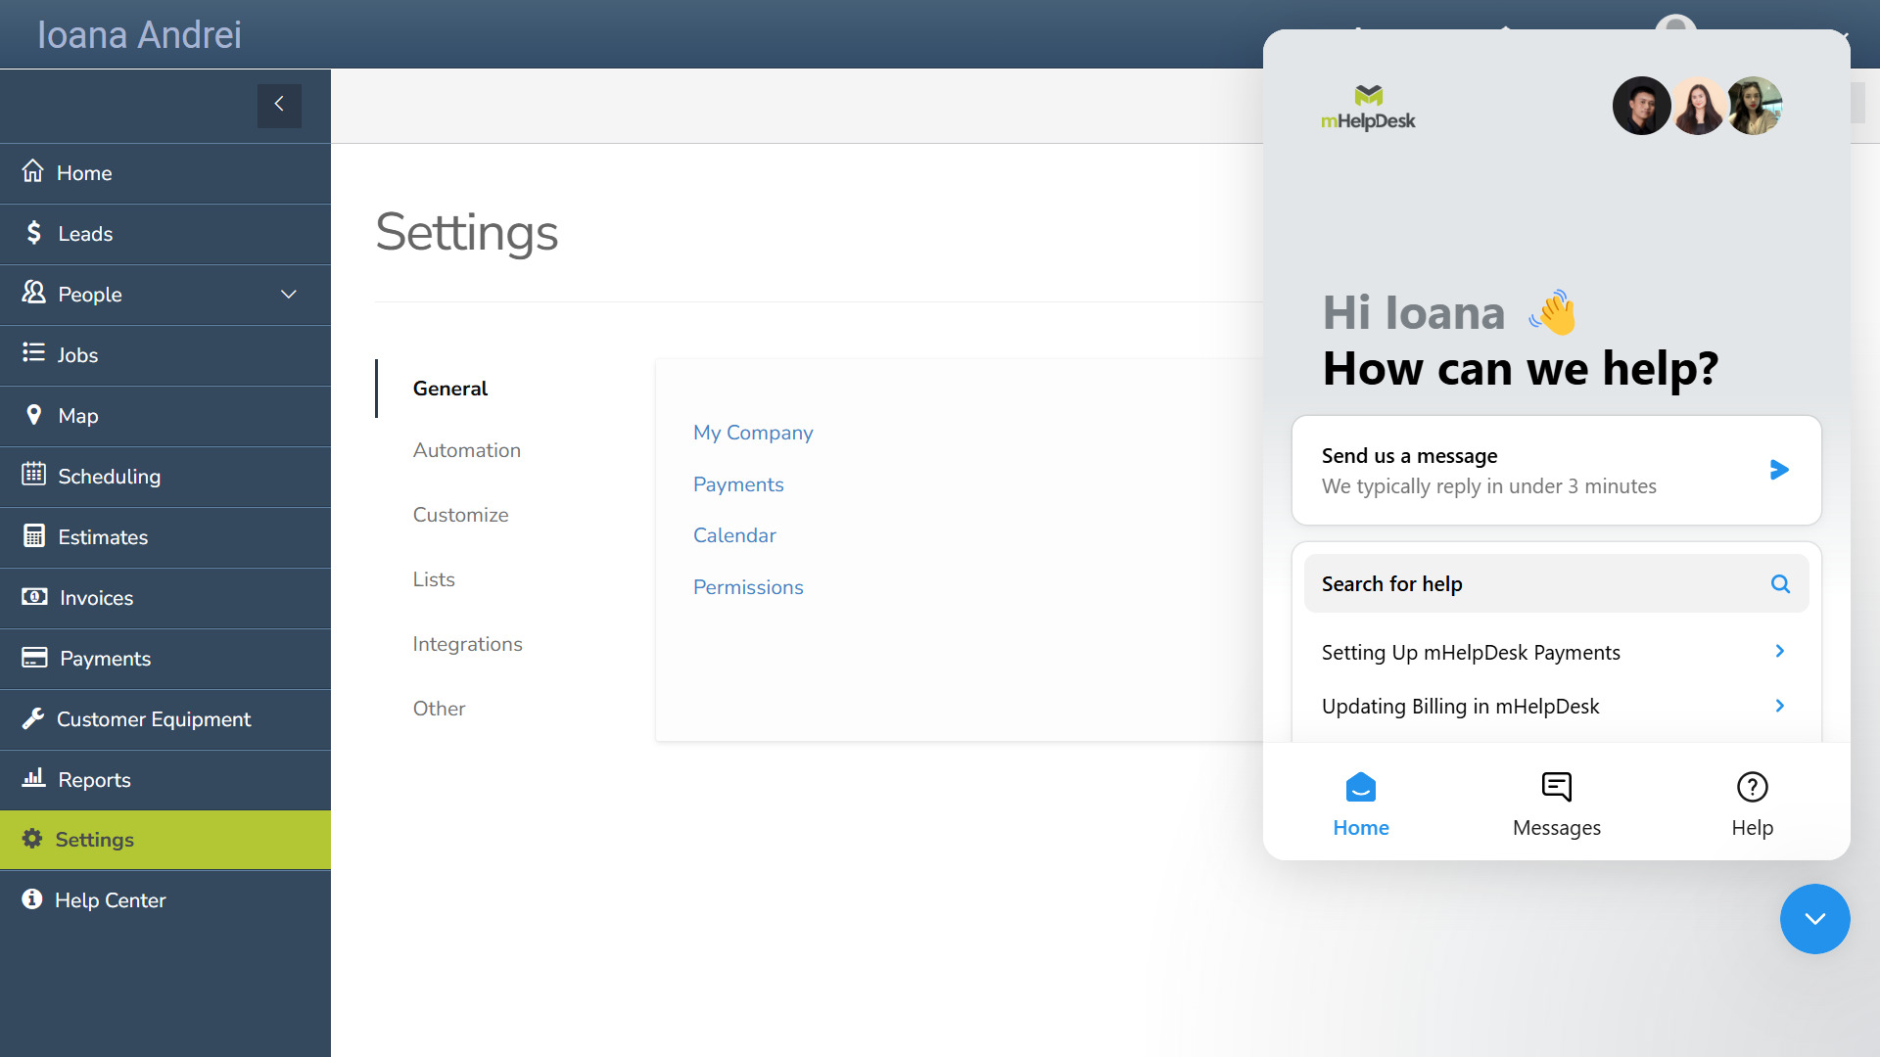Screen dimensions: 1880x1057
Task: Select the Help Center info icon
Action: tap(33, 899)
